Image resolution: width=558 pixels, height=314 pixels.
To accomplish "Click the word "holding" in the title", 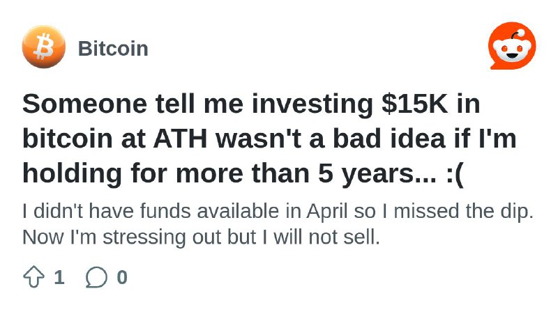I will 72,173.
